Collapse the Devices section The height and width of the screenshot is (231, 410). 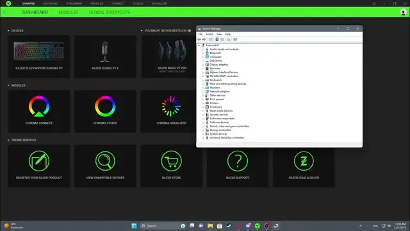tap(8, 31)
